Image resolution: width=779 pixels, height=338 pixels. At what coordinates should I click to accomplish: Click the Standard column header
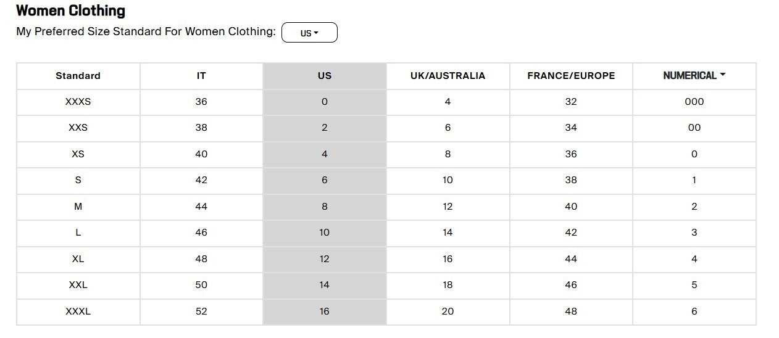78,76
